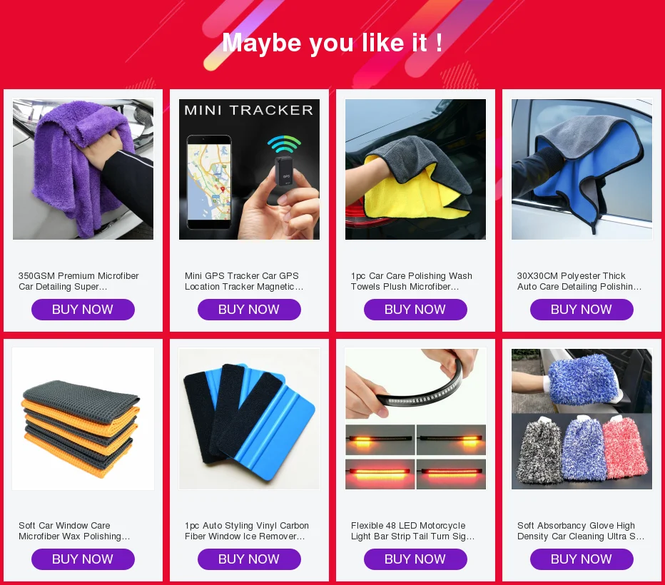
Task: Open the yellow and gray towel image
Action: point(415,169)
